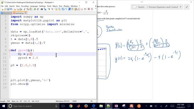Open Google Chrome from the taskbar
The width and height of the screenshot is (194, 109).
pos(71,106)
